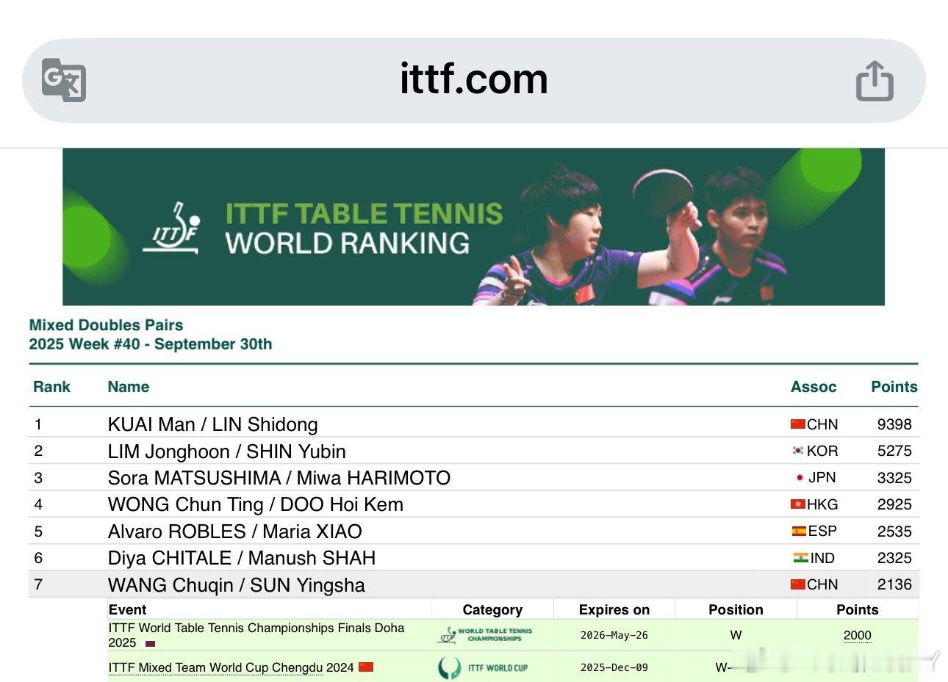Click points value 2136
Screen dimensions: 948x682
pyautogui.click(x=894, y=584)
